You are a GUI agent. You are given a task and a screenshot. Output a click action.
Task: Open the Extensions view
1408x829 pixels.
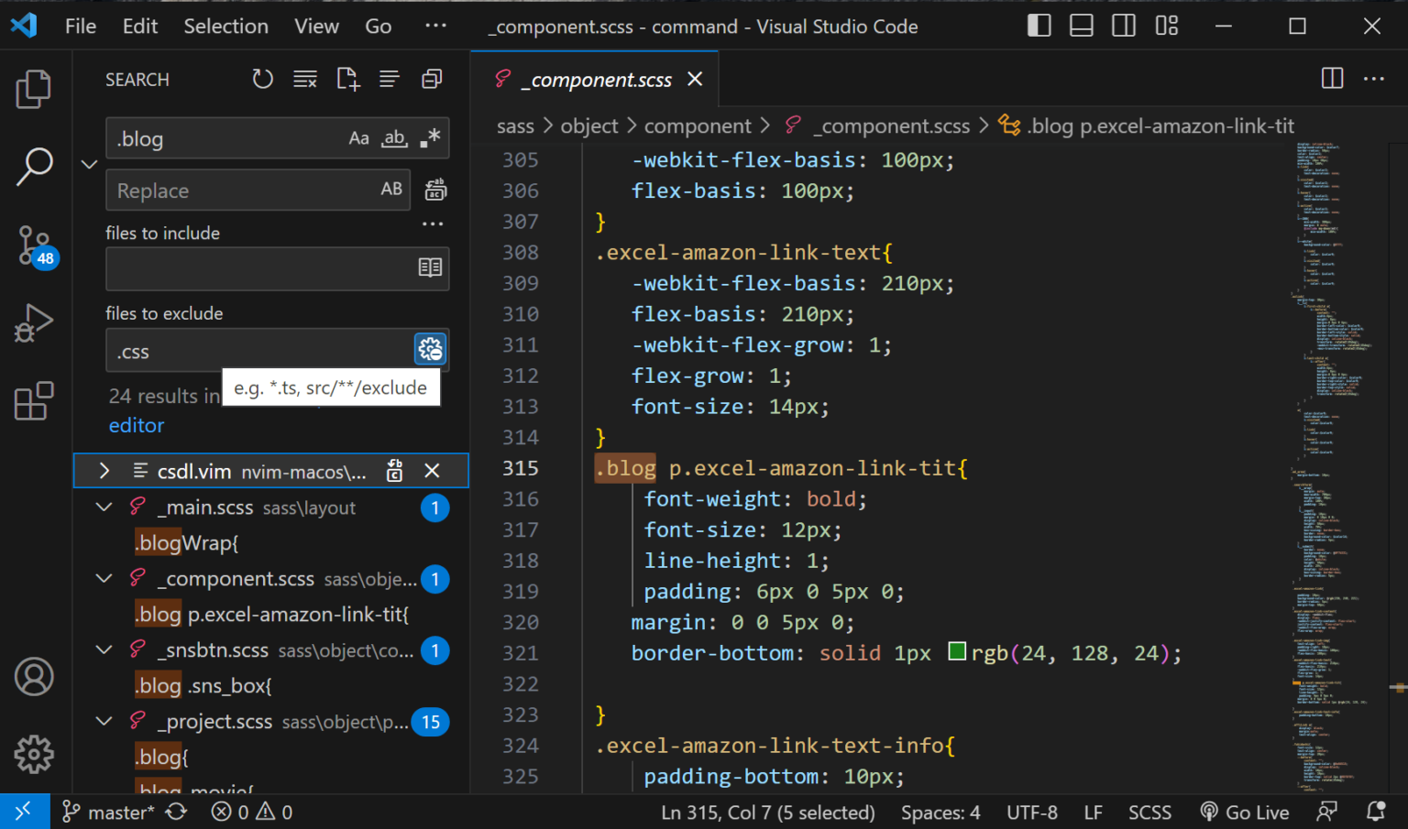34,400
